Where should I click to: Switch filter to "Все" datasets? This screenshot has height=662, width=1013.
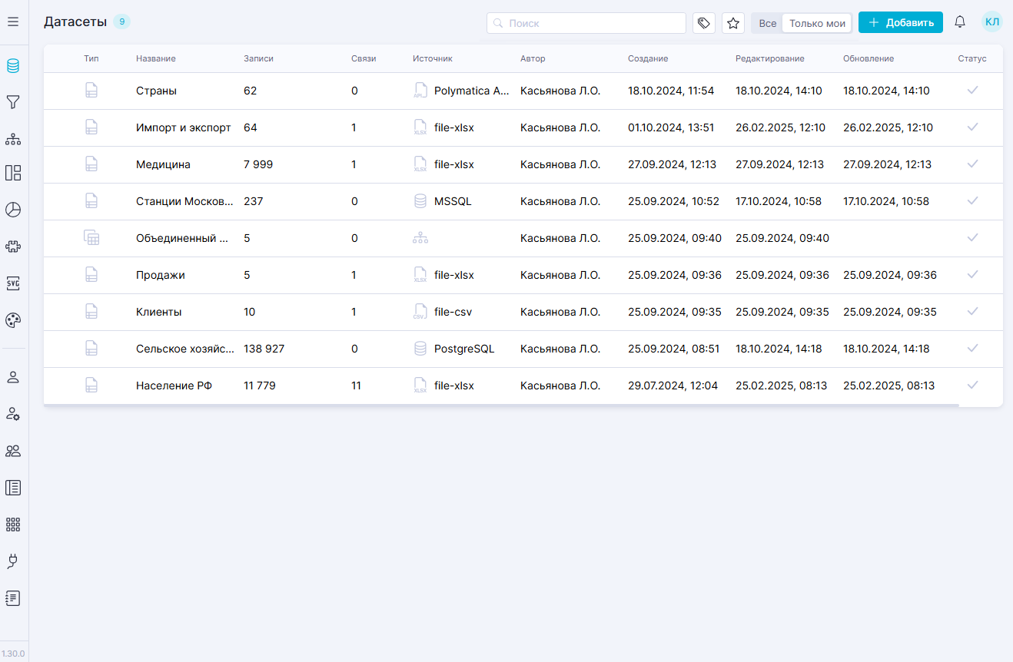(767, 23)
